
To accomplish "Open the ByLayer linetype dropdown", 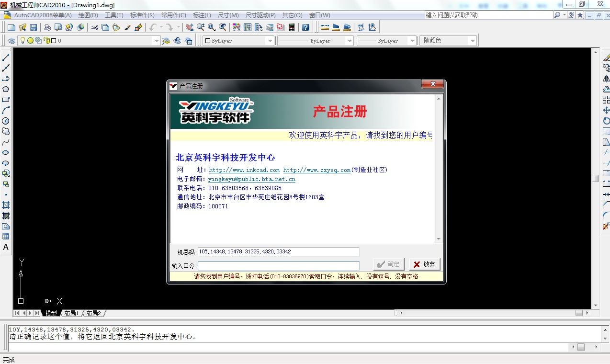I will 350,41.
